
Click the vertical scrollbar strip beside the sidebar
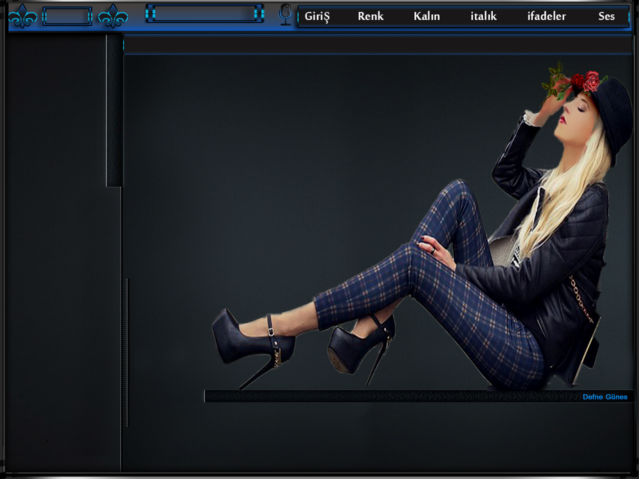pos(114,111)
